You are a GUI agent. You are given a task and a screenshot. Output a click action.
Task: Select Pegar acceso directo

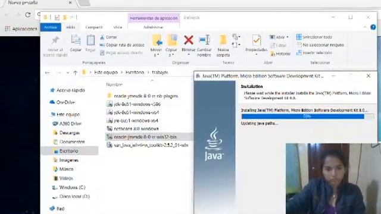[121, 53]
